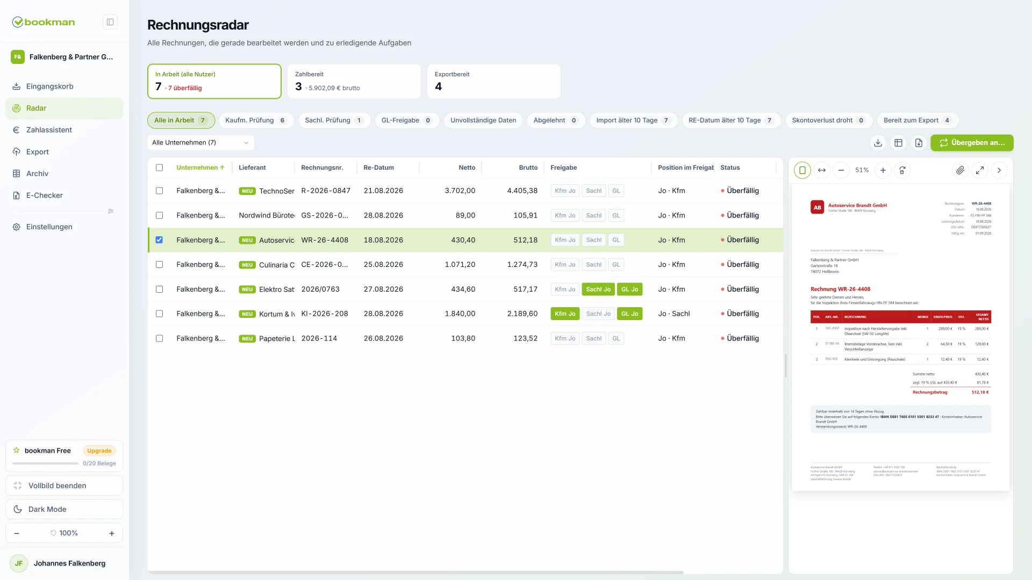Collapse the sidebar with the panel icon

[110, 22]
